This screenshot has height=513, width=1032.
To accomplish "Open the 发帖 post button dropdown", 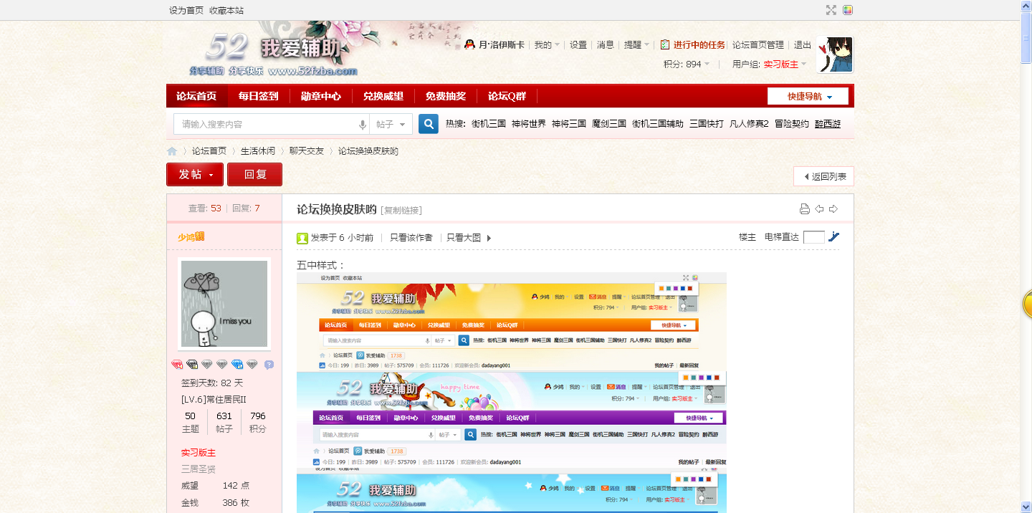I will tap(195, 174).
